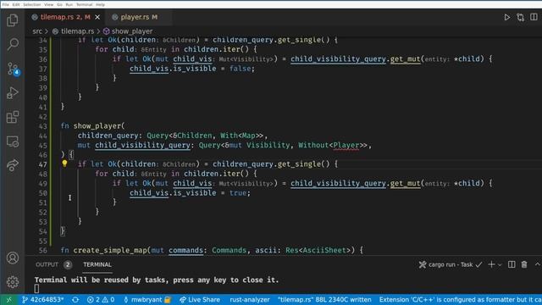The image size is (542, 305).
Task: Select the TERMINAL panel tab
Action: point(97,264)
